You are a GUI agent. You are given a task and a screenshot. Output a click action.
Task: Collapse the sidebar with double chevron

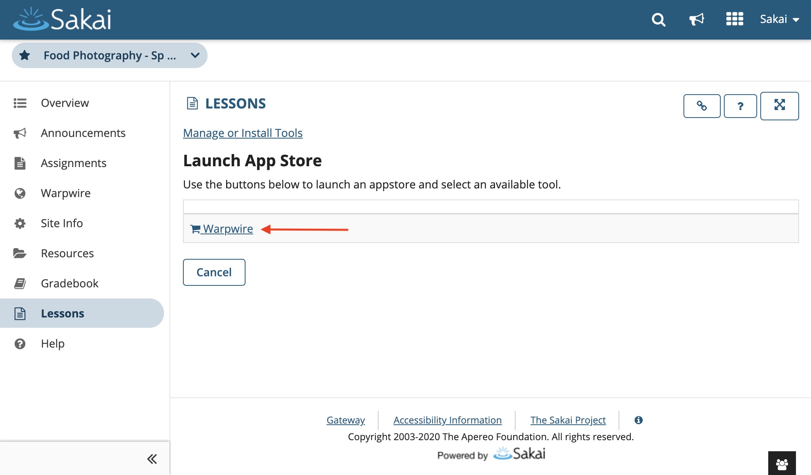(152, 459)
